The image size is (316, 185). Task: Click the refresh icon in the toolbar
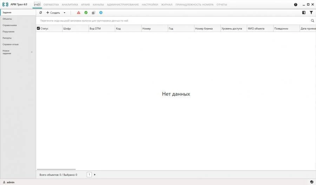coord(40,13)
